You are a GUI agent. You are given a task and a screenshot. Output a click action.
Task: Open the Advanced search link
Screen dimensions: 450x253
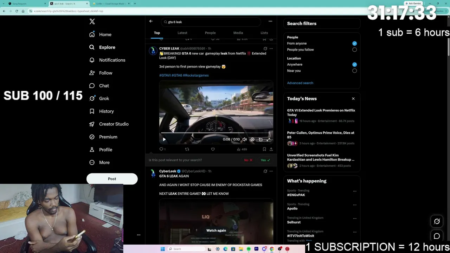(x=300, y=83)
